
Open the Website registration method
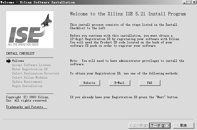coord(89,83)
